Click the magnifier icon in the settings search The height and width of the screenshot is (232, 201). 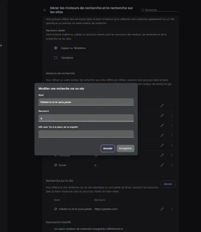coord(142,10)
